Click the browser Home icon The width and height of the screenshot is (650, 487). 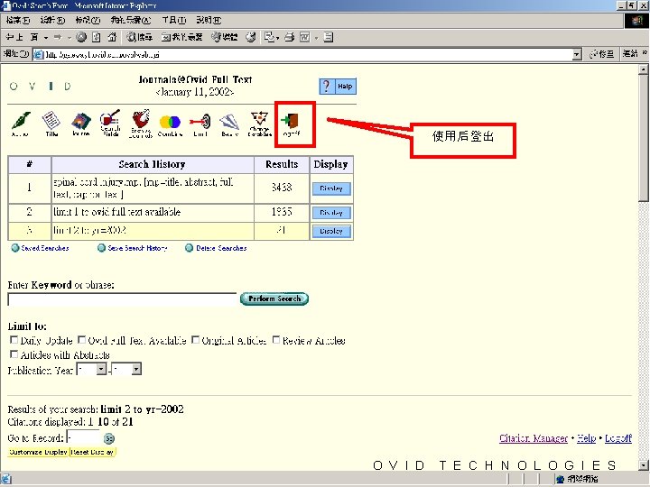[x=112, y=37]
